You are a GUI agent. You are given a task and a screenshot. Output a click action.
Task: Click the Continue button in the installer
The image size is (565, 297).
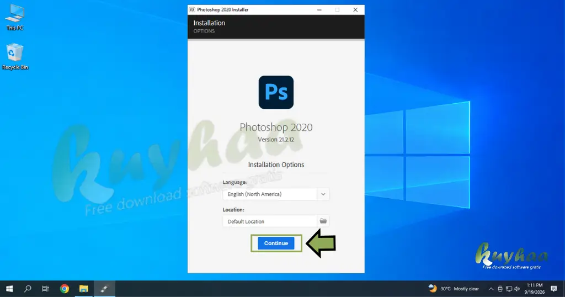click(276, 243)
